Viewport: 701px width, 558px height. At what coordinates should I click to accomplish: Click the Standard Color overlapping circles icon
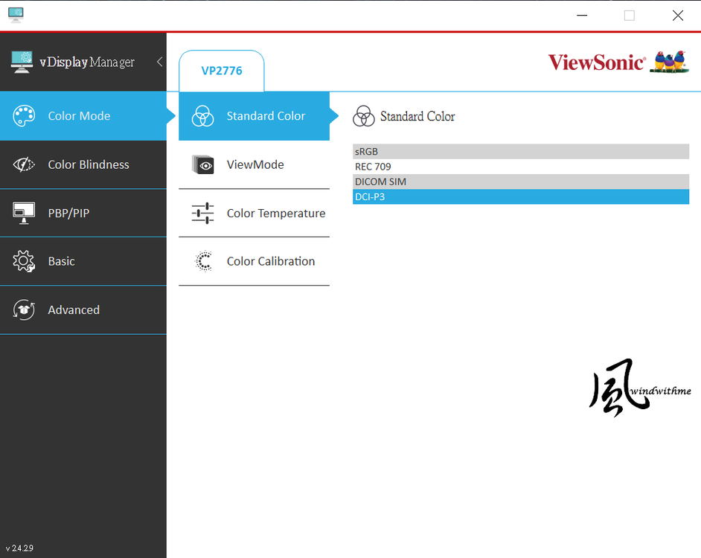[x=202, y=116]
